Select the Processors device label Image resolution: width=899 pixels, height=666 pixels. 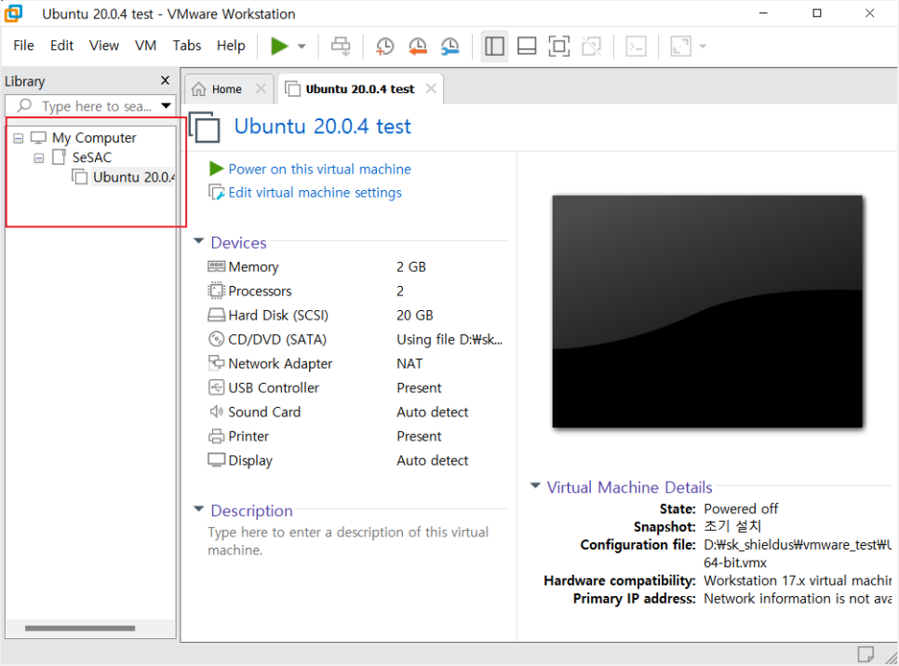tap(260, 291)
